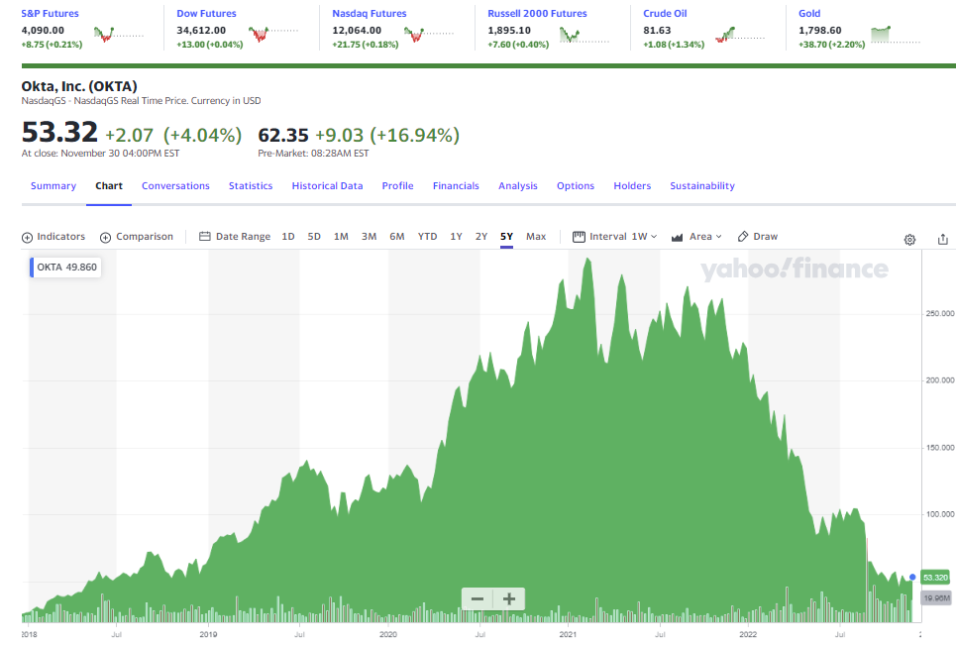Open the Nasdaq Futures link
The height and width of the screenshot is (646, 956).
coord(369,14)
